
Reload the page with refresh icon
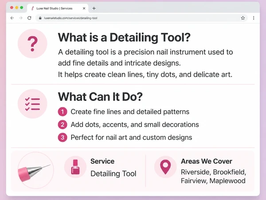point(29,18)
